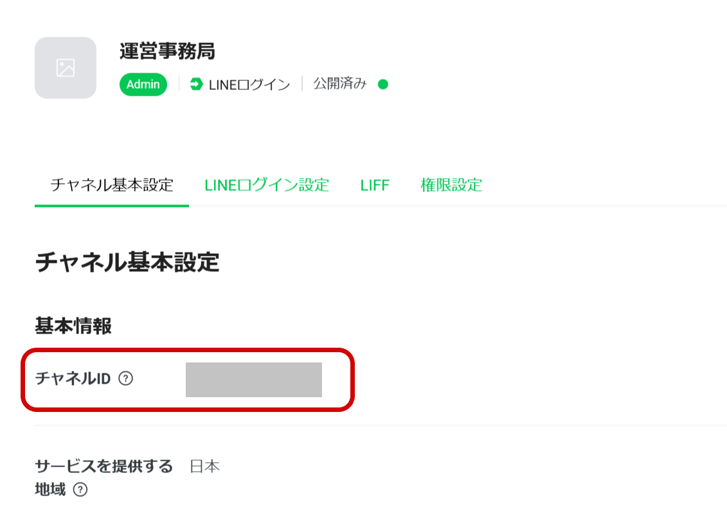Click the large チャネル基本設定 page heading
Screen dimensions: 727x527
127,262
